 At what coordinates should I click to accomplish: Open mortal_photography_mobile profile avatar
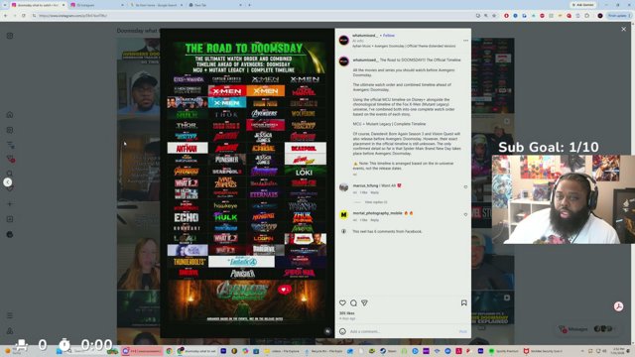pyautogui.click(x=344, y=214)
